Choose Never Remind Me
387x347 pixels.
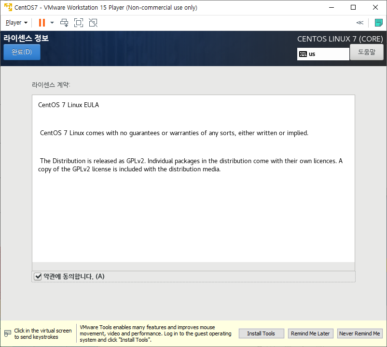tap(359, 333)
